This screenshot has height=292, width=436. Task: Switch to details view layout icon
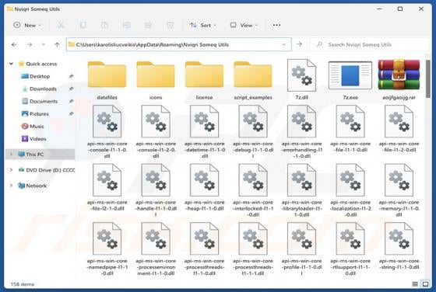(x=415, y=284)
